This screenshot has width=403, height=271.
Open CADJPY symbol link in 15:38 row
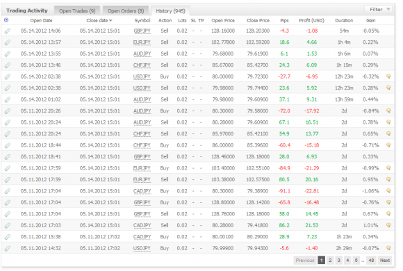[142, 237]
